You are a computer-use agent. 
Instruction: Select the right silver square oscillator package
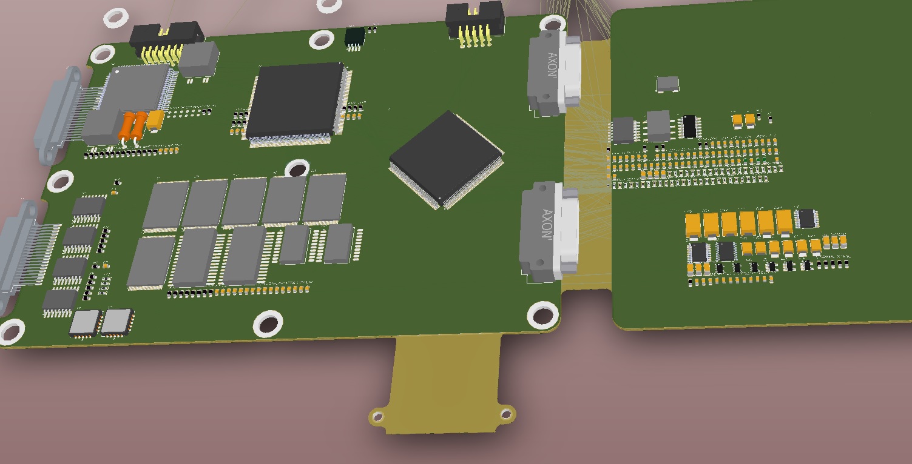pos(117,322)
